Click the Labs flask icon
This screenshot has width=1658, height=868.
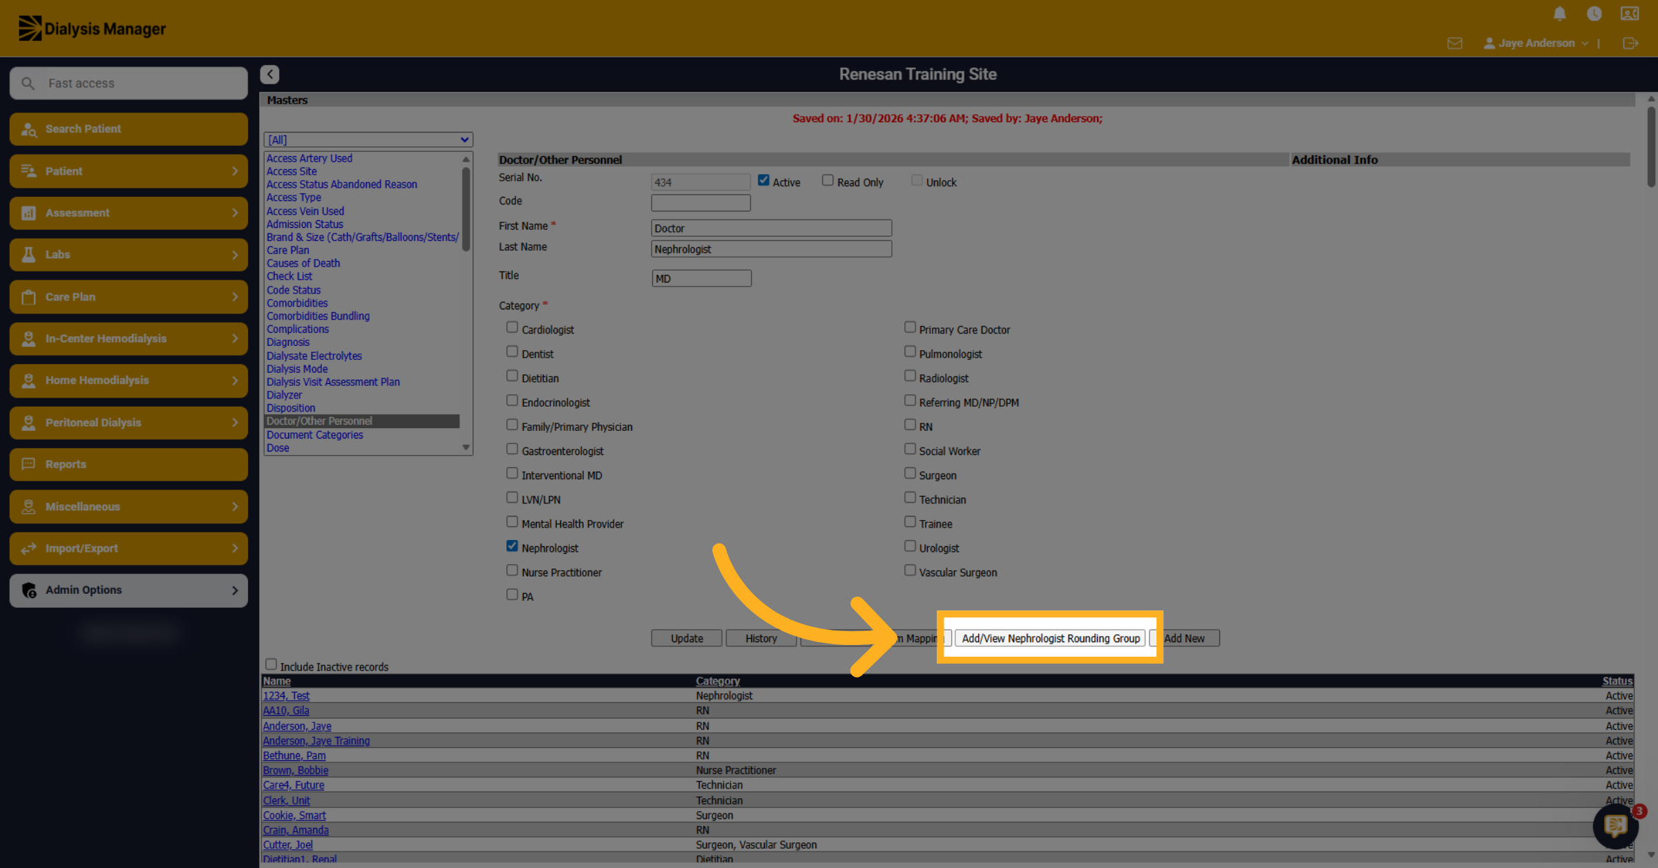point(28,255)
